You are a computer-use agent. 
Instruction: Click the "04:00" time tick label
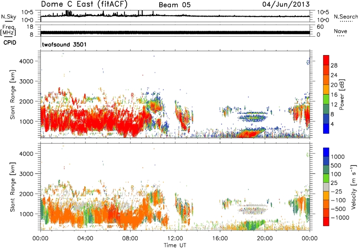click(x=85, y=239)
